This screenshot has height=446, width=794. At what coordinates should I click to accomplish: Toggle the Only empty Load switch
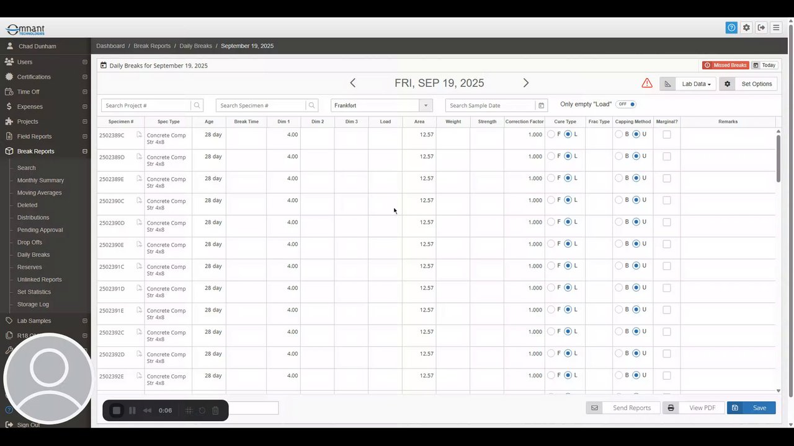tap(627, 104)
